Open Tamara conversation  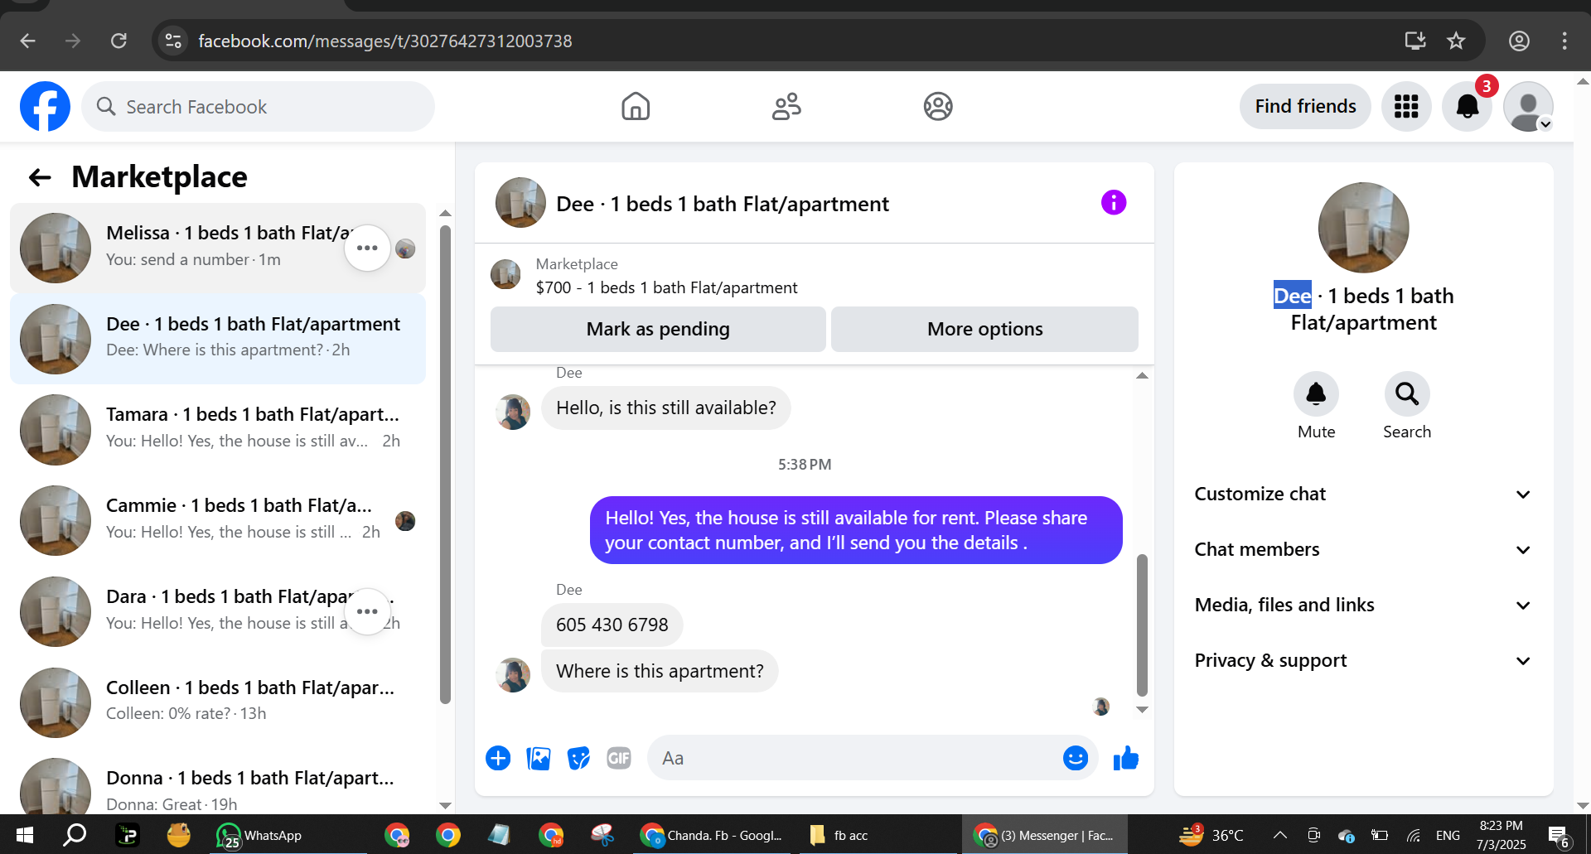(x=217, y=429)
